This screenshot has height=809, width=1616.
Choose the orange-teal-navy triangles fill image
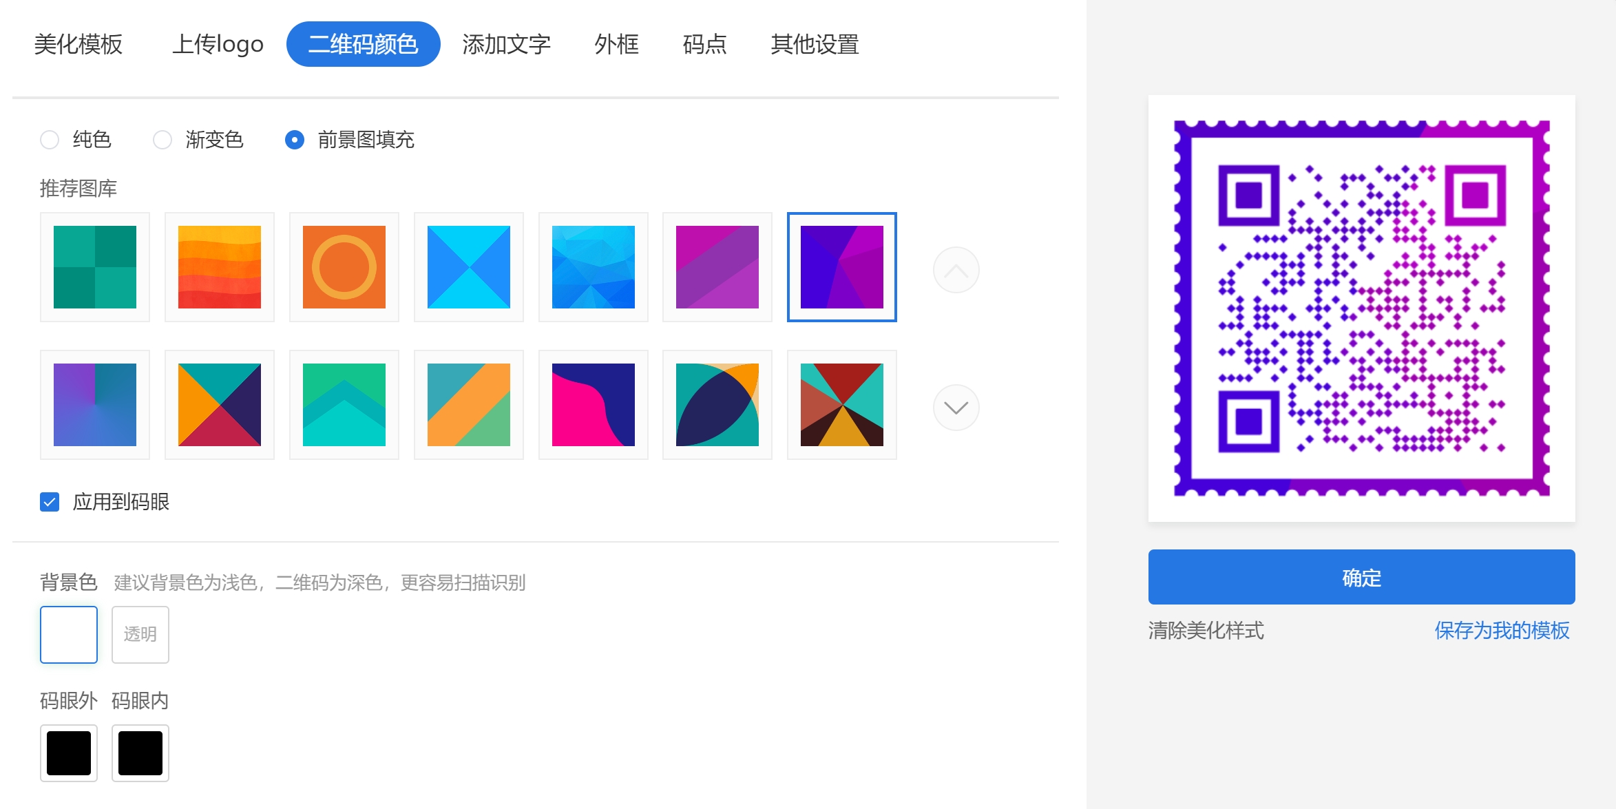tap(220, 405)
